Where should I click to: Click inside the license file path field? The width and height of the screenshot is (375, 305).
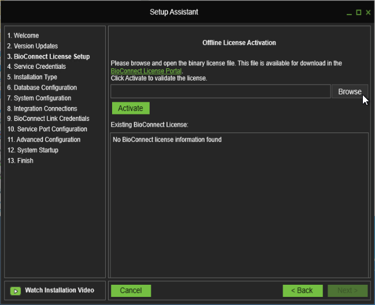point(220,91)
